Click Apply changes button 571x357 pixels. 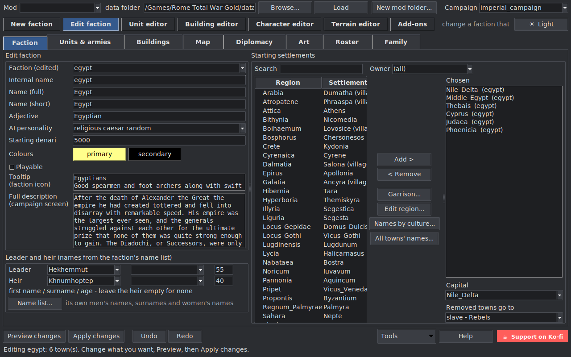(x=96, y=336)
